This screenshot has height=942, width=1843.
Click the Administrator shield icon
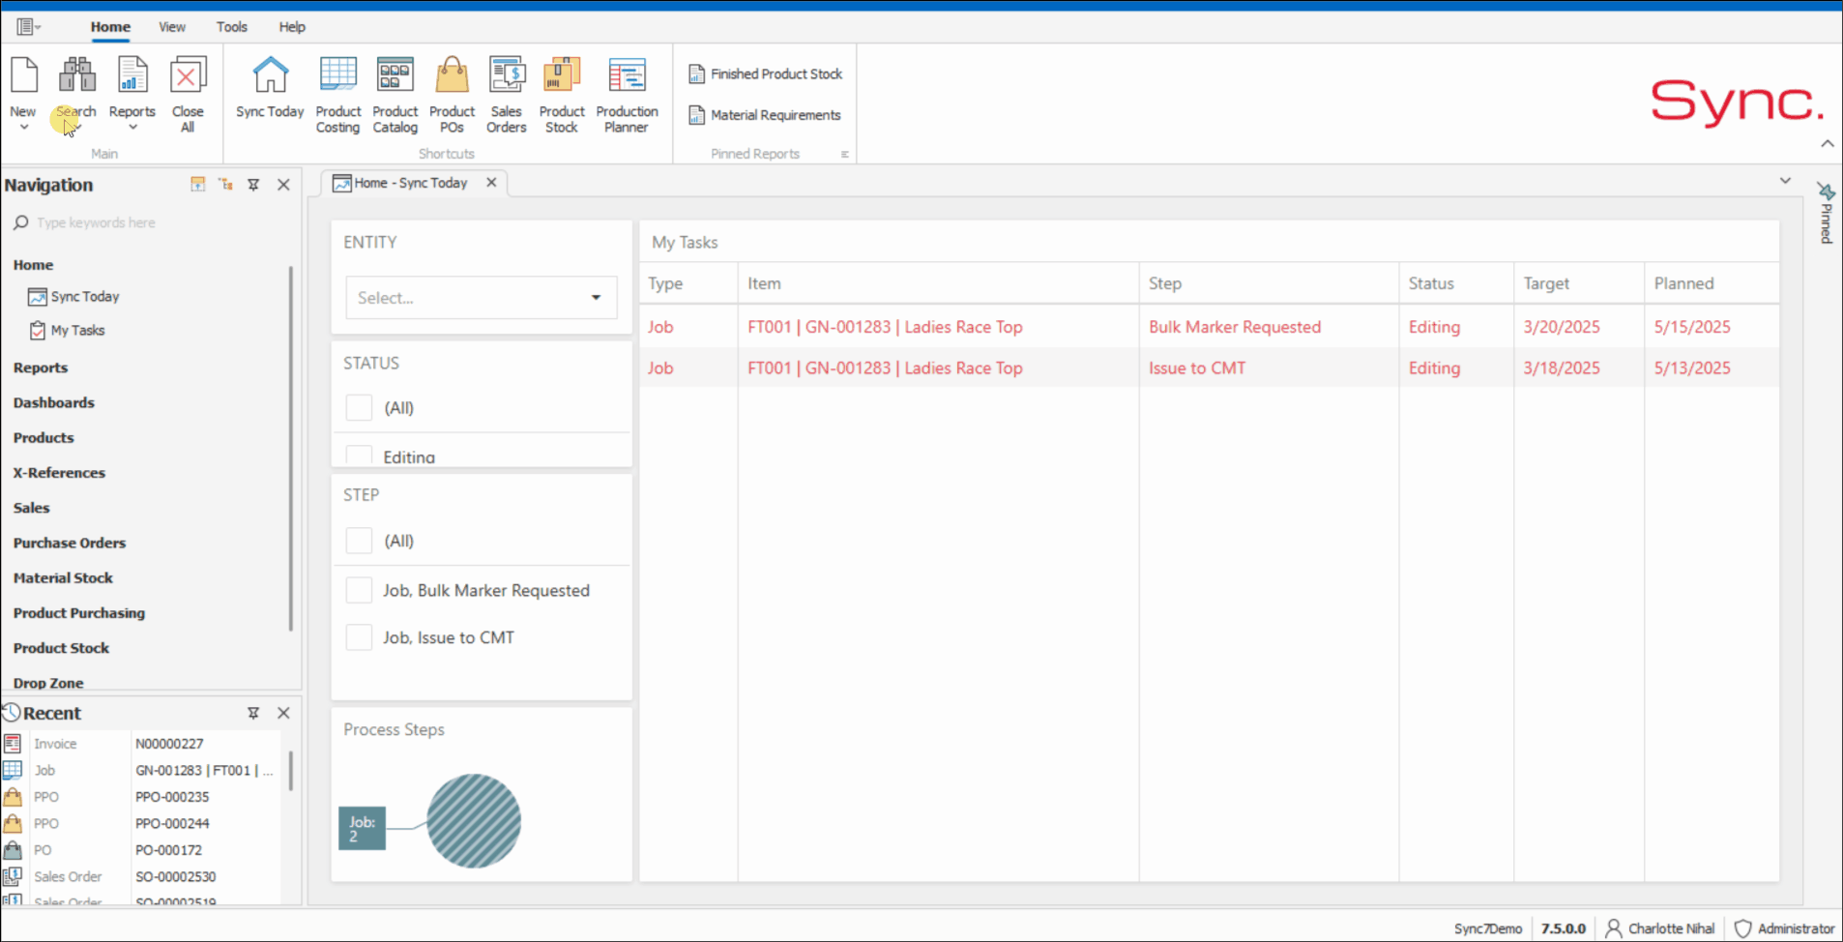(x=1742, y=928)
